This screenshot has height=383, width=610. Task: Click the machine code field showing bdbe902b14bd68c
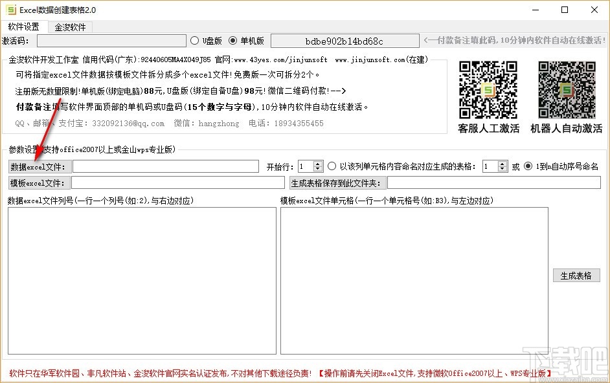(x=345, y=40)
